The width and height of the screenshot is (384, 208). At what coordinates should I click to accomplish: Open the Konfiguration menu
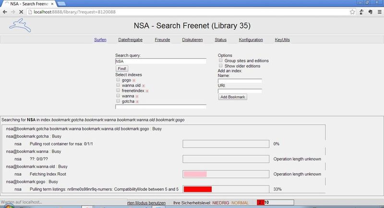point(251,40)
